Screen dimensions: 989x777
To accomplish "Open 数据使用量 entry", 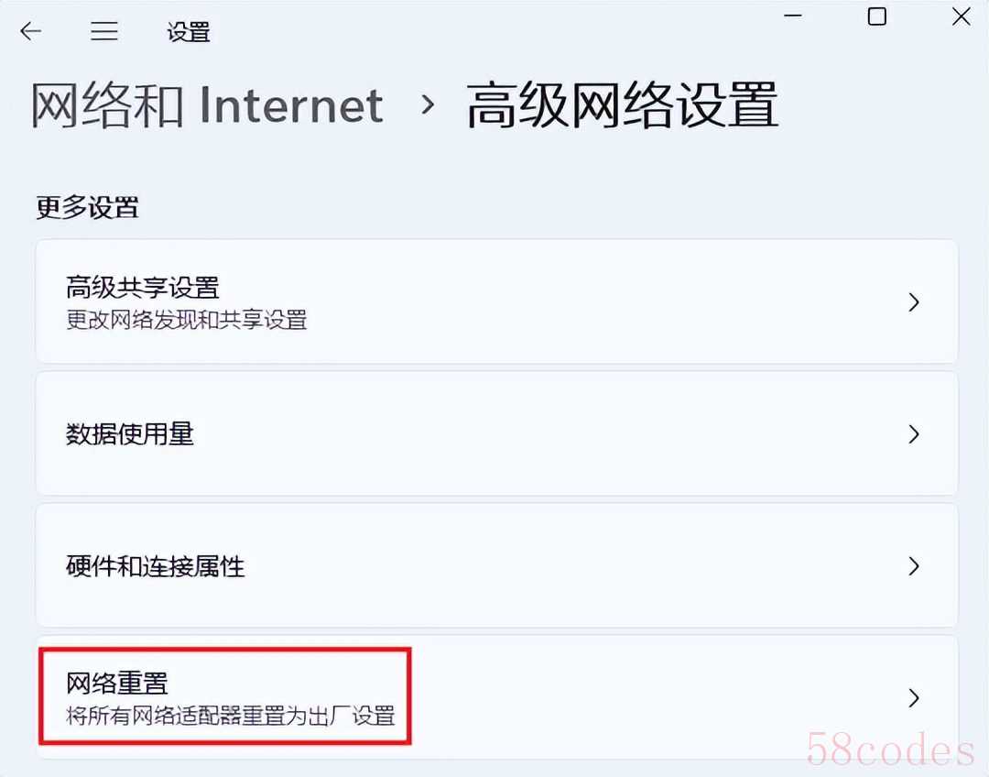I will 497,433.
